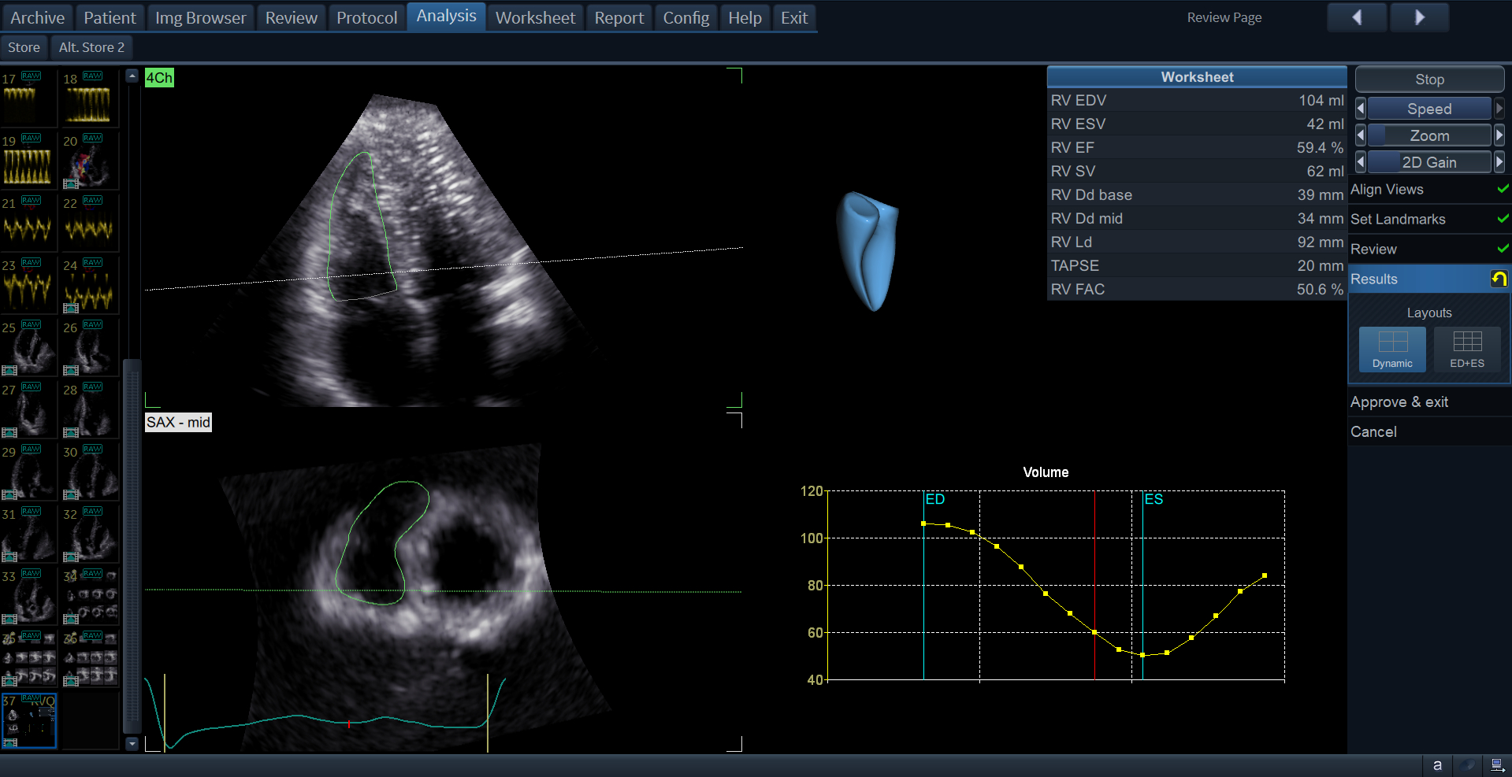Screen dimensions: 1512x777
Task: Select the Dynamic layout icon
Action: [x=1391, y=349]
